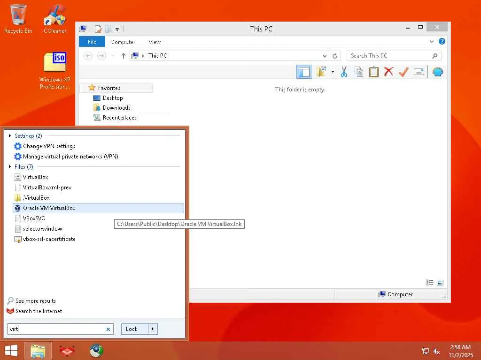
Task: Click the blue shell settings icon
Action: (437, 72)
